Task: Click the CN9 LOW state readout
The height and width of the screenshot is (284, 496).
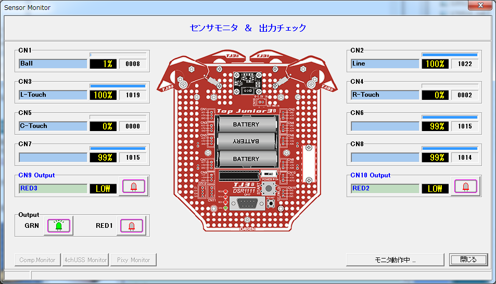Action: [103, 189]
